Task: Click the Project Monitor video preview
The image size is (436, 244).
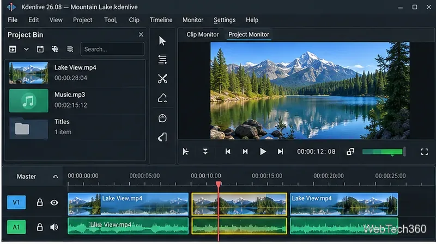Action: (x=310, y=90)
